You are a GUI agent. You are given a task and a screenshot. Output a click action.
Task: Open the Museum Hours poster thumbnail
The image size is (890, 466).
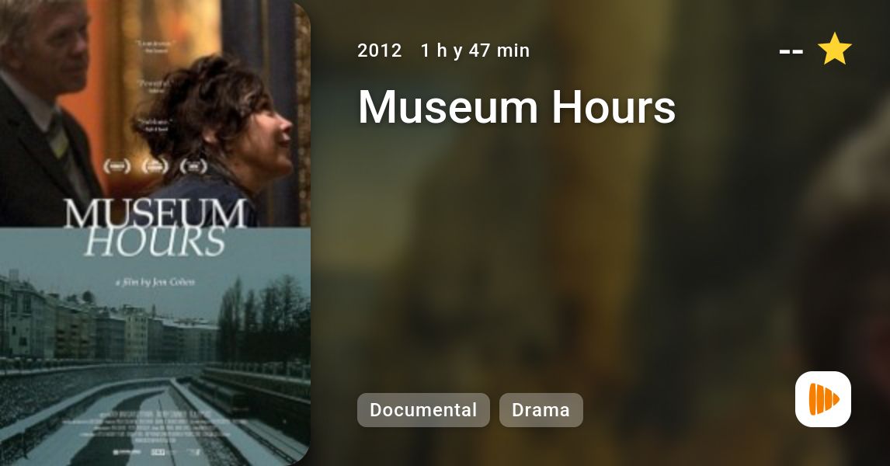[155, 233]
